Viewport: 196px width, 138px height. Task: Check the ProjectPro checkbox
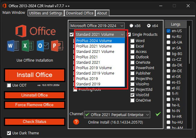click(x=132, y=79)
